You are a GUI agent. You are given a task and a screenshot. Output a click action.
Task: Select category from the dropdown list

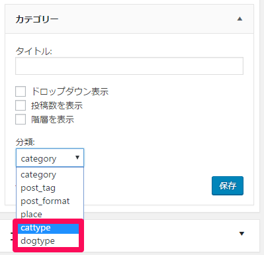[x=50, y=175]
